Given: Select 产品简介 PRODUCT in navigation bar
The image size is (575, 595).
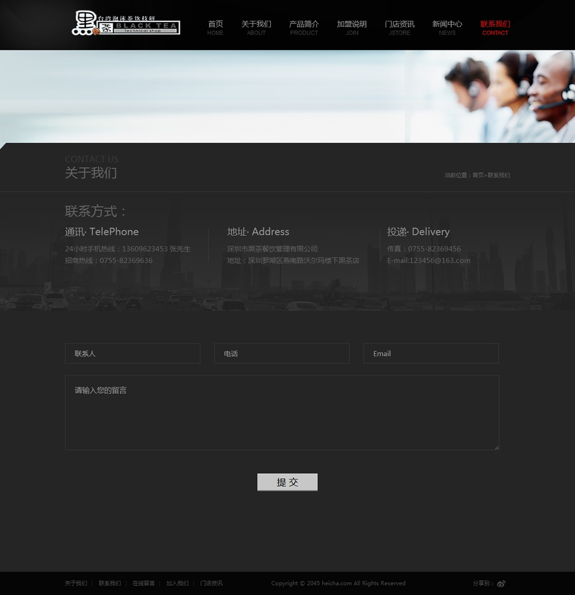Looking at the screenshot, I should click(304, 28).
